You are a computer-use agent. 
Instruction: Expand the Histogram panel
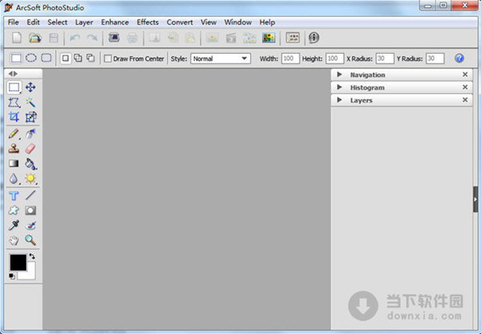tap(339, 88)
